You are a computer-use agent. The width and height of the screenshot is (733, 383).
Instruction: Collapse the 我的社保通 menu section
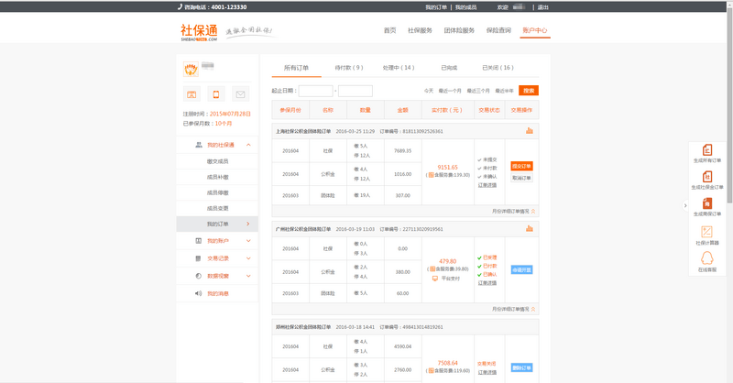[248, 145]
